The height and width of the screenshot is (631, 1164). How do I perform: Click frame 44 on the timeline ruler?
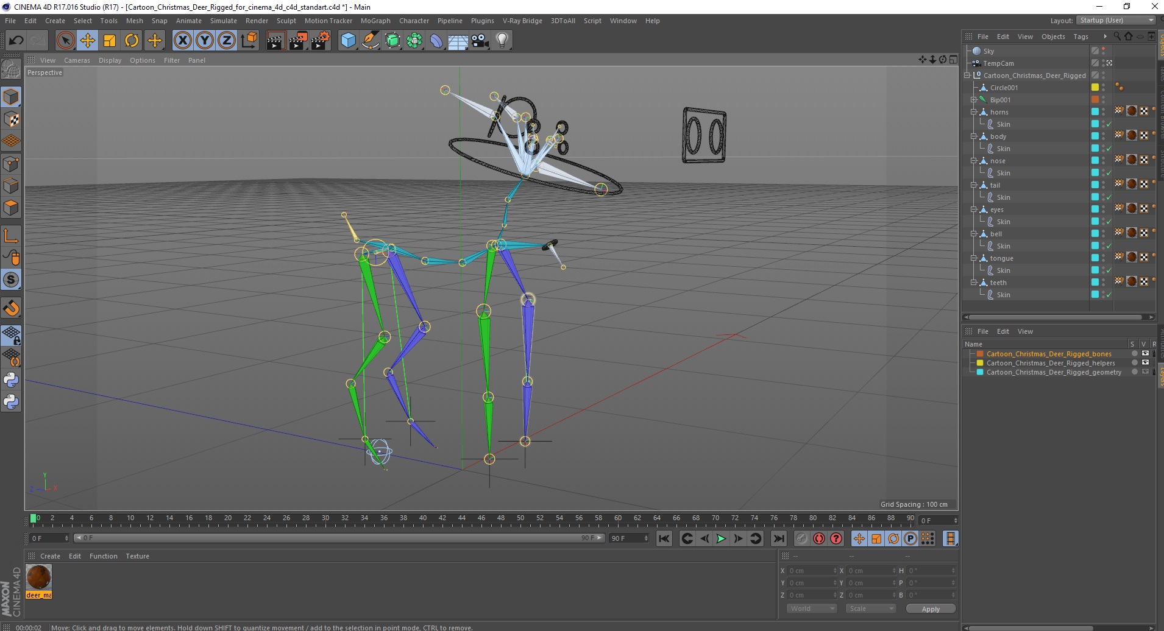462,518
